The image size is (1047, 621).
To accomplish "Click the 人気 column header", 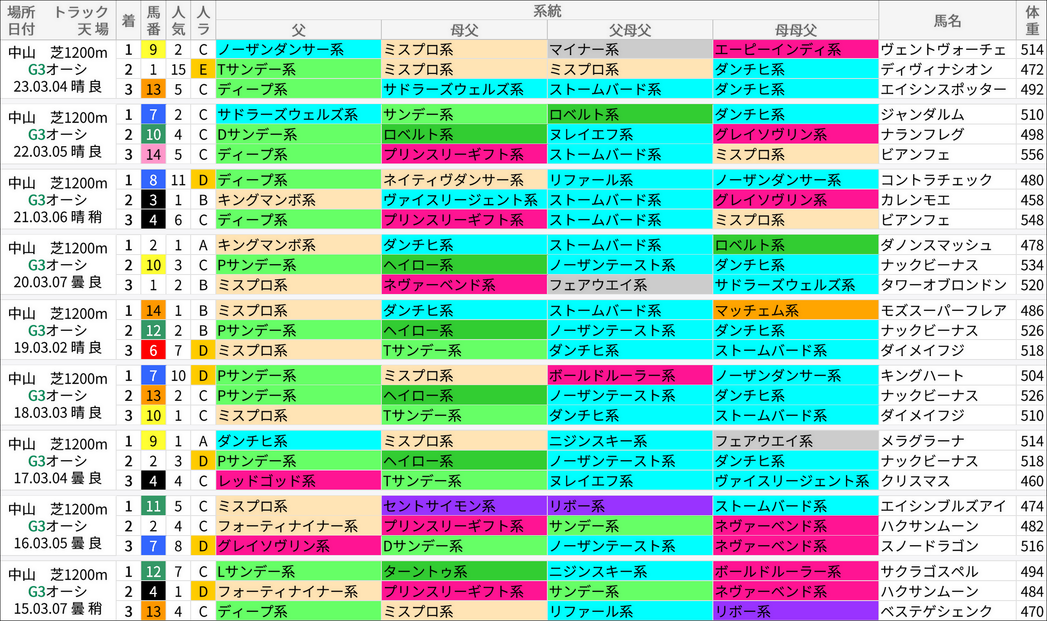I will pos(178,20).
